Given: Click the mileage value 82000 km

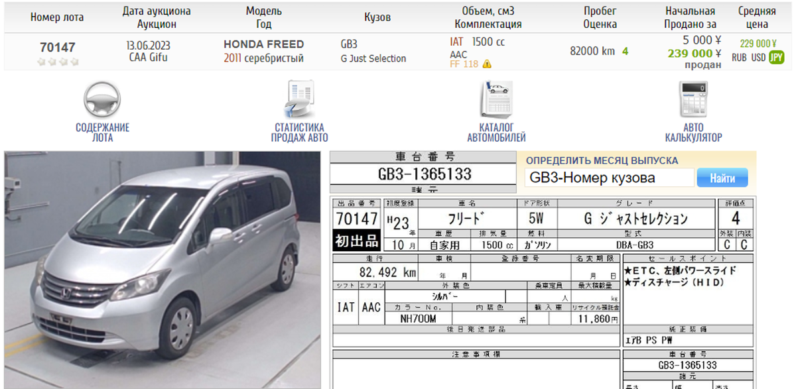Looking at the screenshot, I should (x=592, y=51).
